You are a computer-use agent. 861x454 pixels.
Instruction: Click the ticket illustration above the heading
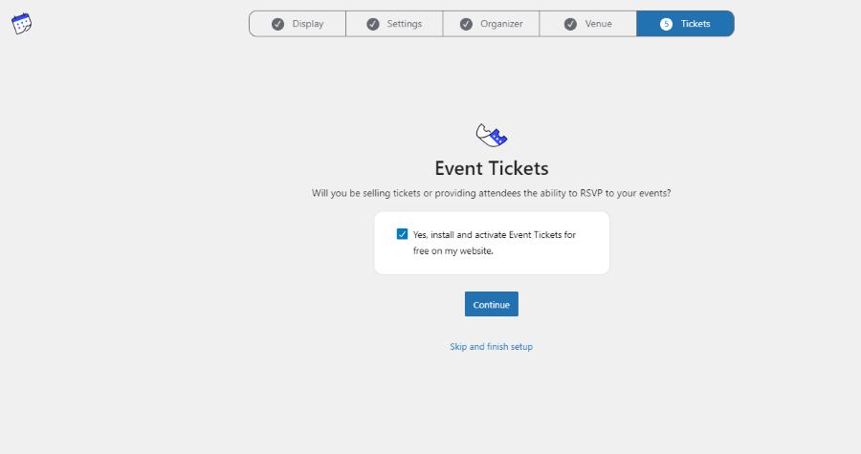tap(492, 136)
